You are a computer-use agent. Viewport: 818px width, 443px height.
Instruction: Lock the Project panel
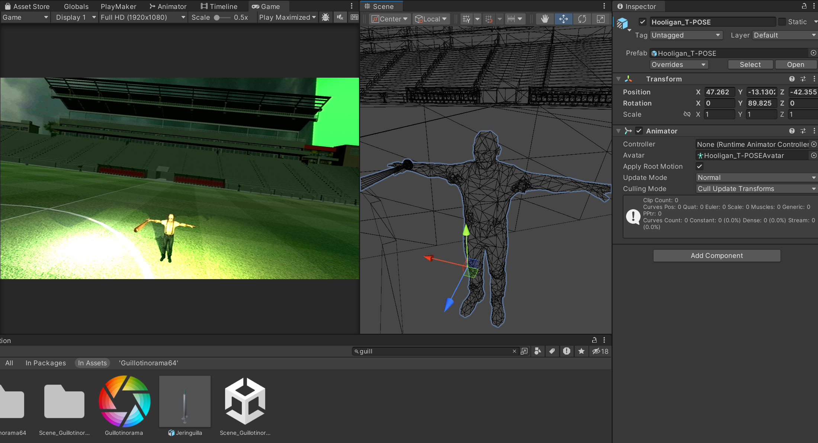pyautogui.click(x=594, y=340)
